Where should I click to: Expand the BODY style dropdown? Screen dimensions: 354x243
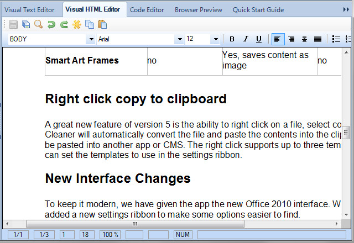[91, 39]
